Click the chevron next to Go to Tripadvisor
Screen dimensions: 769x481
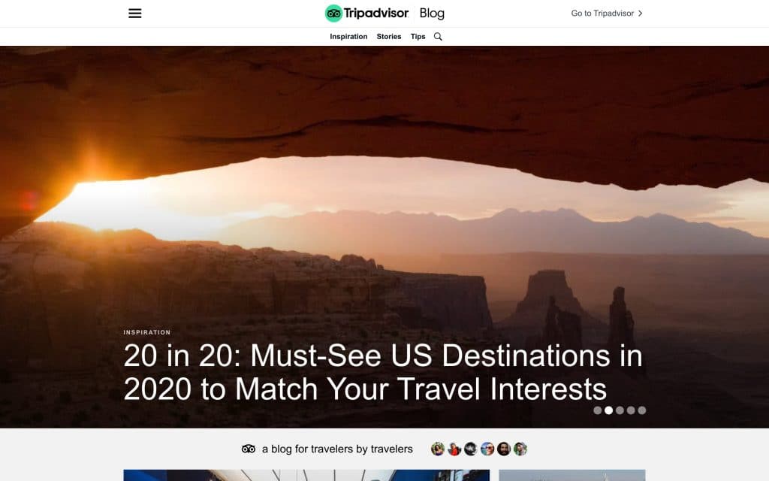point(640,14)
